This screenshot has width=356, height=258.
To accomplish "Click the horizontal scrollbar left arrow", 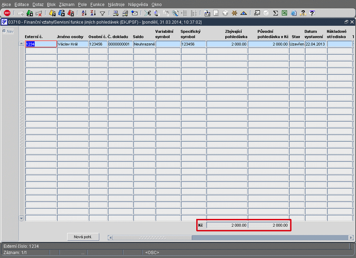I will (110, 238).
